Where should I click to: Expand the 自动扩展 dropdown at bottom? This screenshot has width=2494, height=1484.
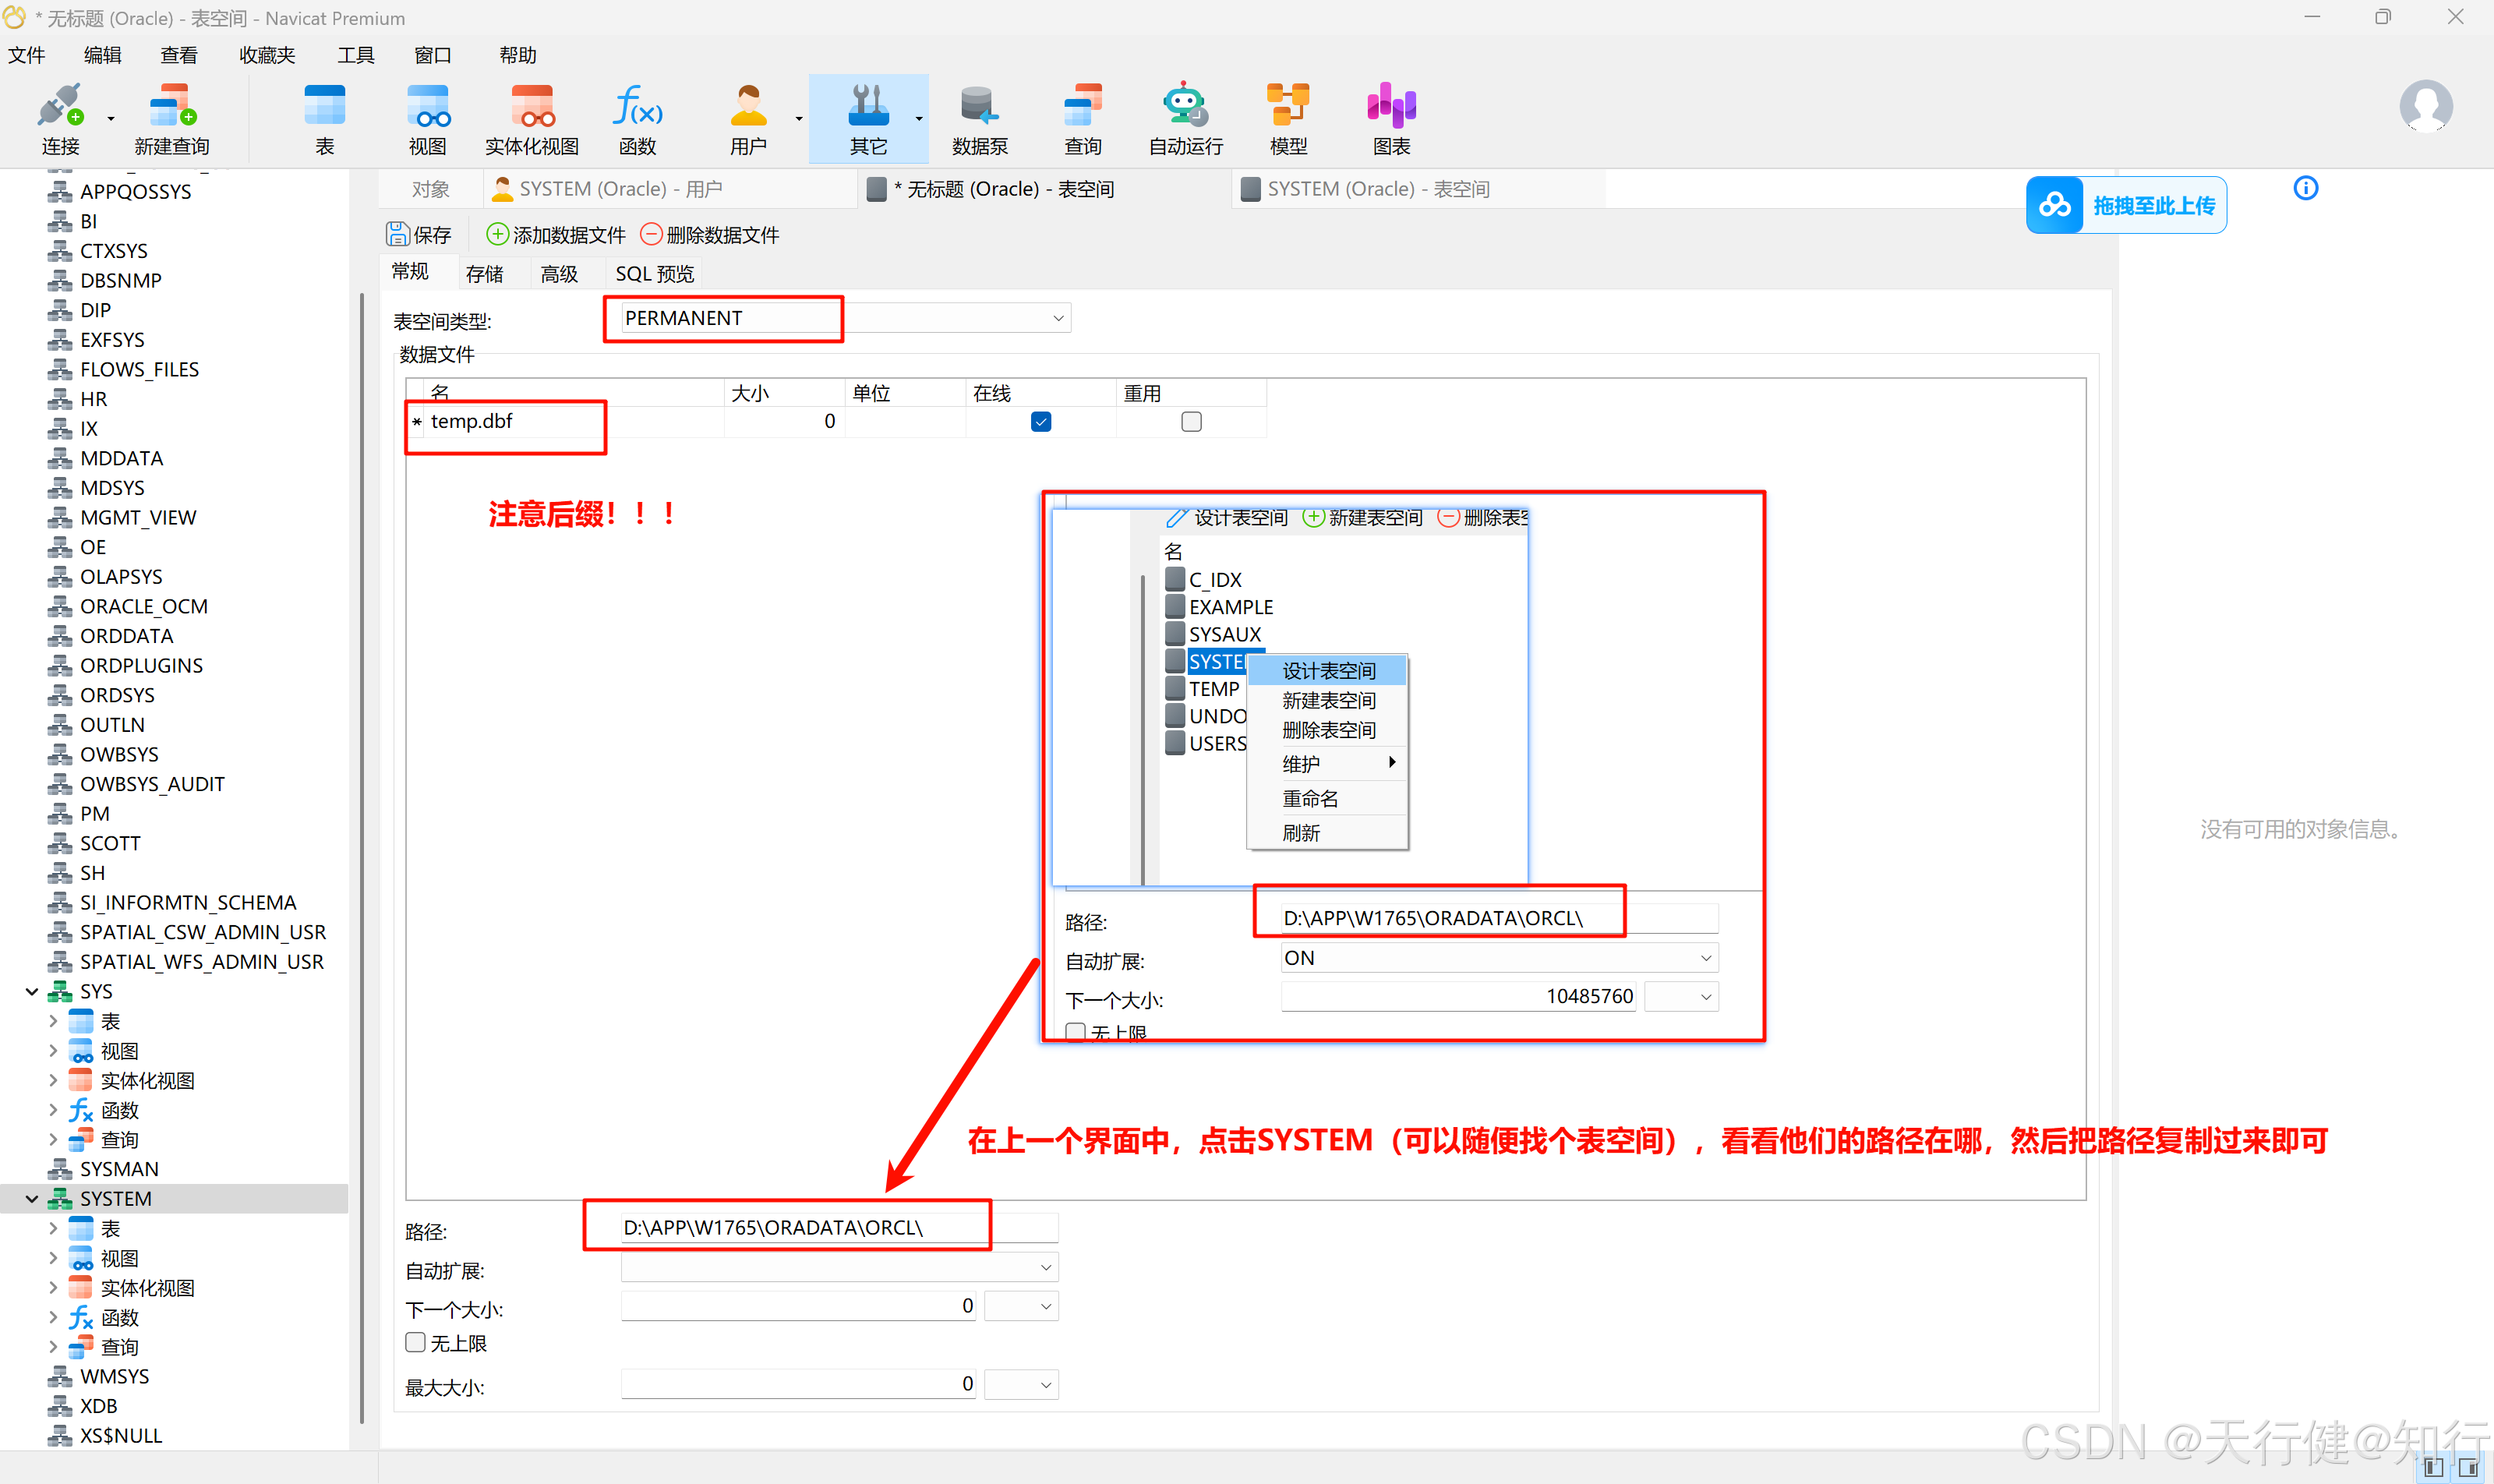tap(1045, 1268)
